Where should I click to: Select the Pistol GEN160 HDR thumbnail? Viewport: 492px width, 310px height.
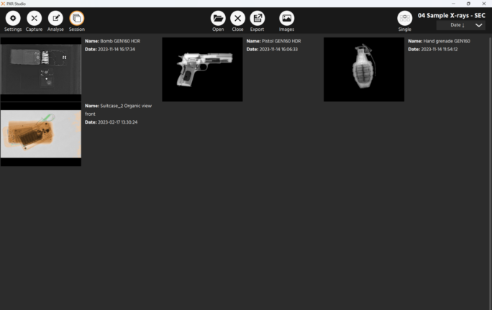coord(202,69)
